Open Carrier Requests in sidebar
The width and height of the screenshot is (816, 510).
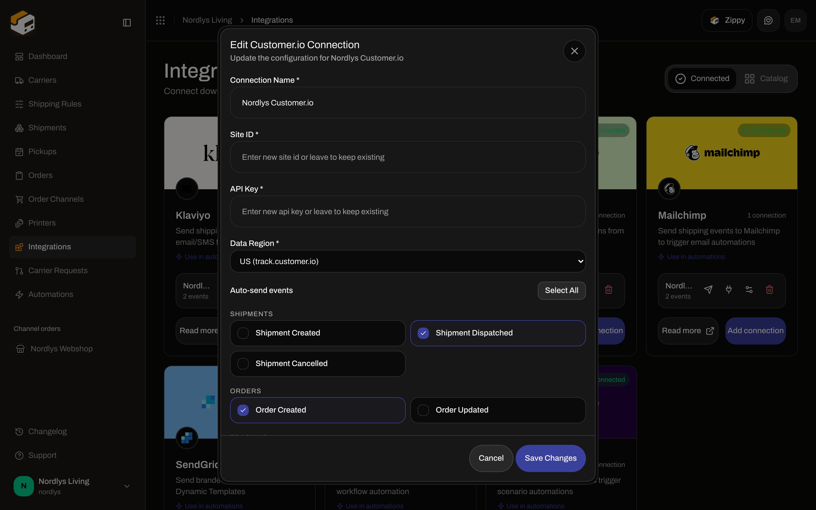pyautogui.click(x=73, y=271)
